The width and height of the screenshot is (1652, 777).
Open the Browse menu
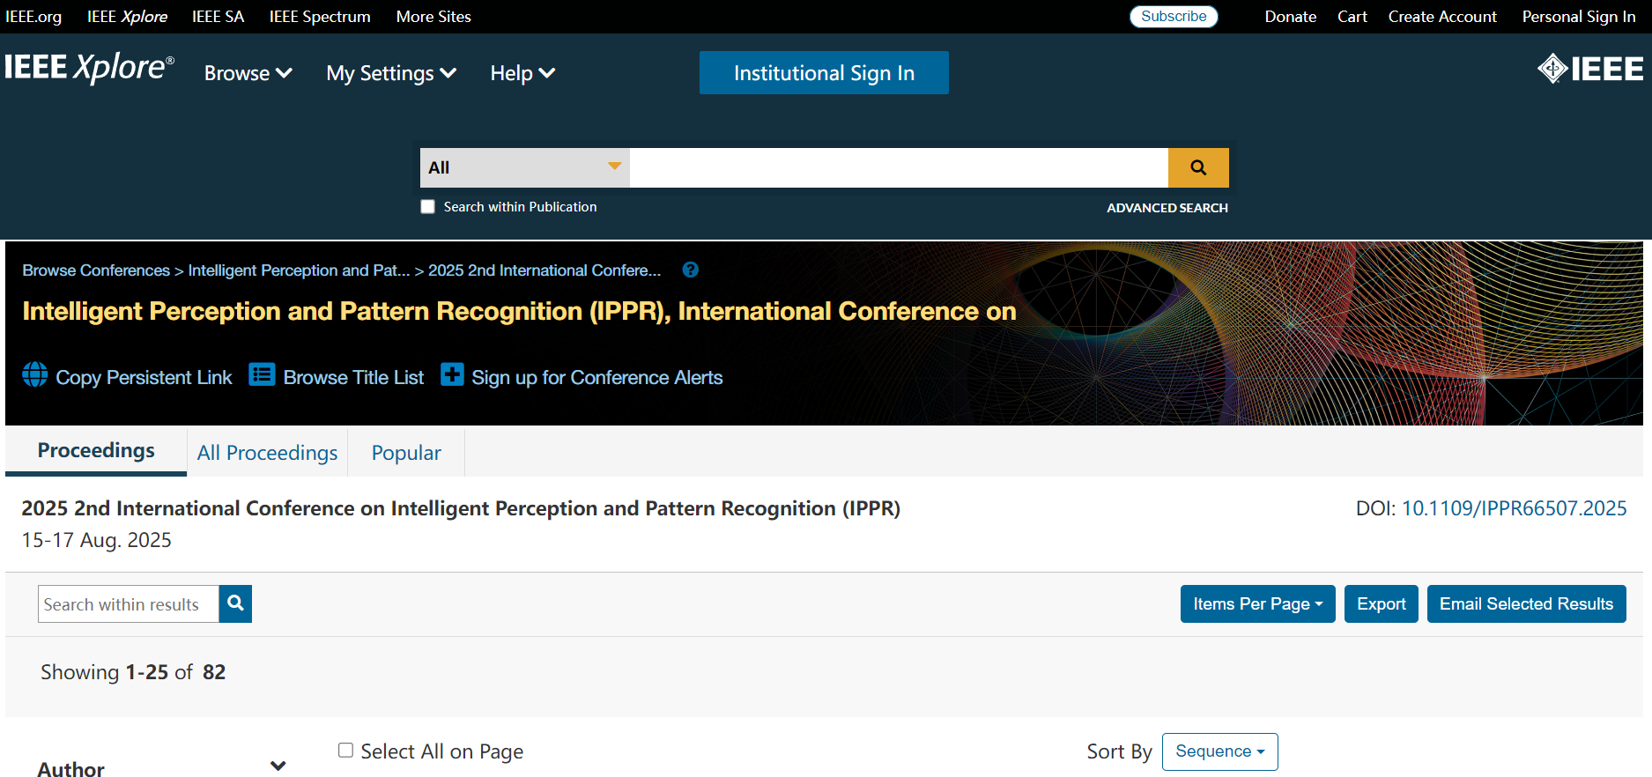(248, 73)
